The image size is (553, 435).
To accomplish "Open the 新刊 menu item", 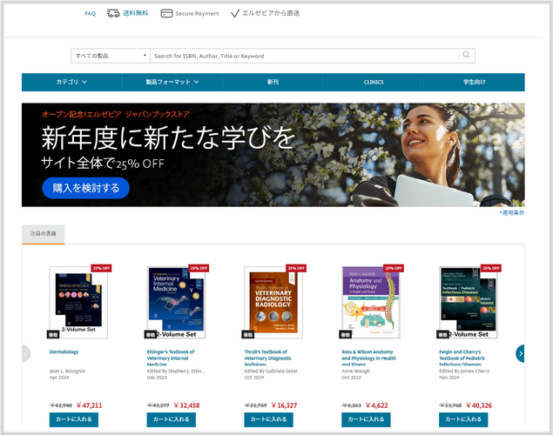I will coord(273,82).
